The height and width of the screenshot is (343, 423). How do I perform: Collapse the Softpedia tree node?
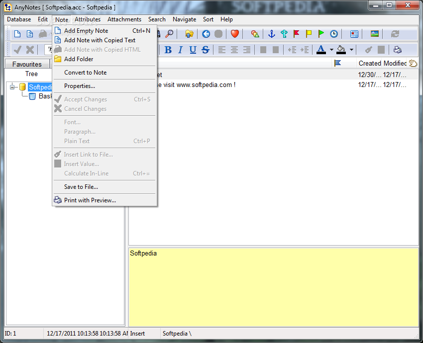coord(12,87)
